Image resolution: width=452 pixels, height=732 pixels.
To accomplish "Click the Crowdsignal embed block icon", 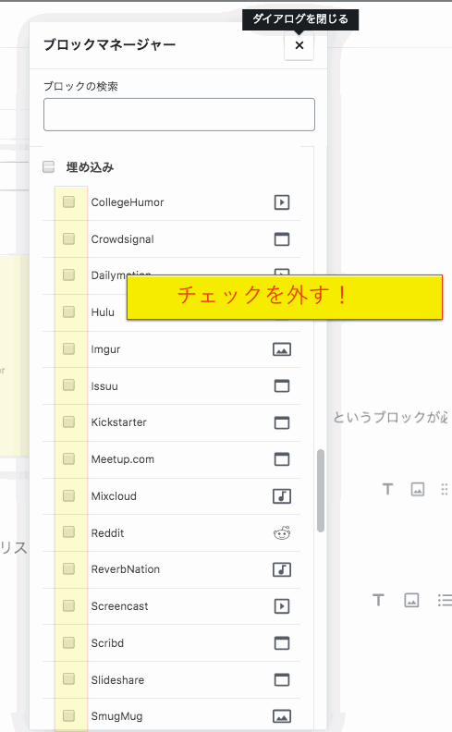I will point(282,239).
